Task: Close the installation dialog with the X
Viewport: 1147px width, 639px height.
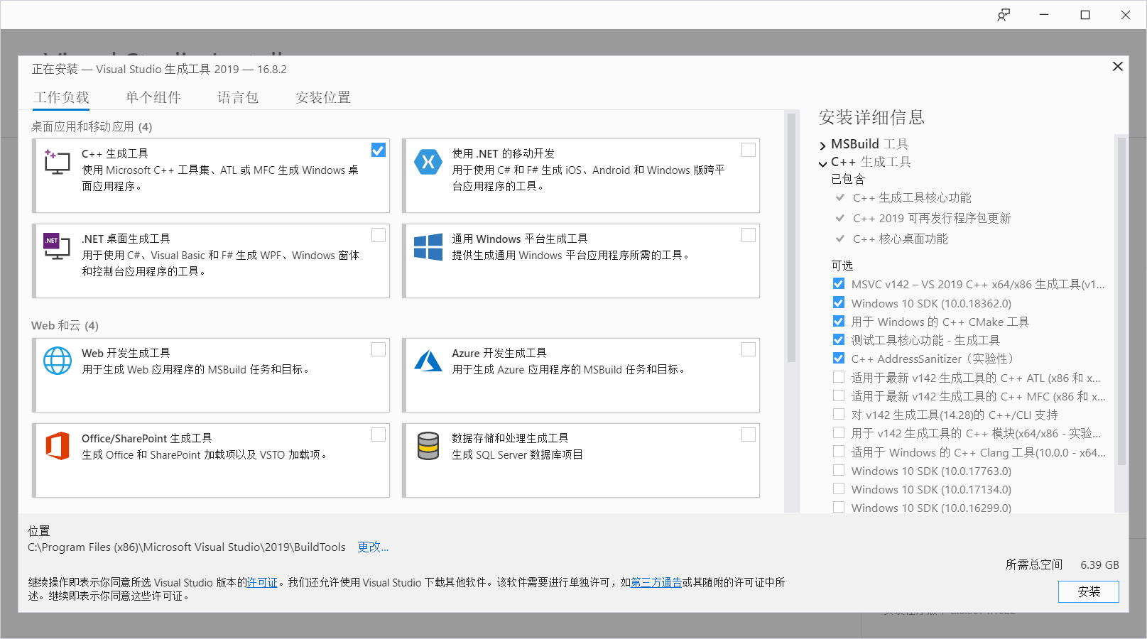Action: point(1117,66)
